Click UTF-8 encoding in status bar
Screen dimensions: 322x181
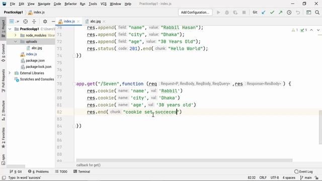pos(275,177)
